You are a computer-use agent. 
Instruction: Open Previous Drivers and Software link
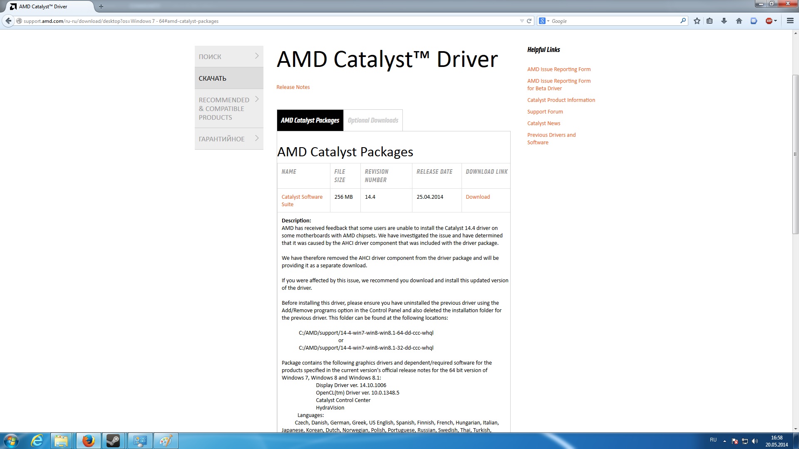pos(551,138)
